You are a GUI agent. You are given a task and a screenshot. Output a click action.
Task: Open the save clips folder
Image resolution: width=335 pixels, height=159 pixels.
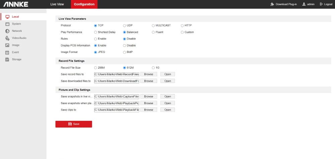[167, 110]
